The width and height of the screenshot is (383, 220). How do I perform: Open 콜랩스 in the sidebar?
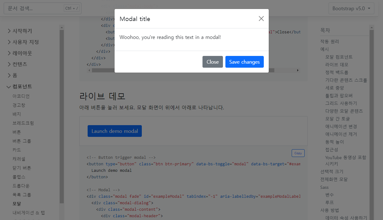(19, 177)
